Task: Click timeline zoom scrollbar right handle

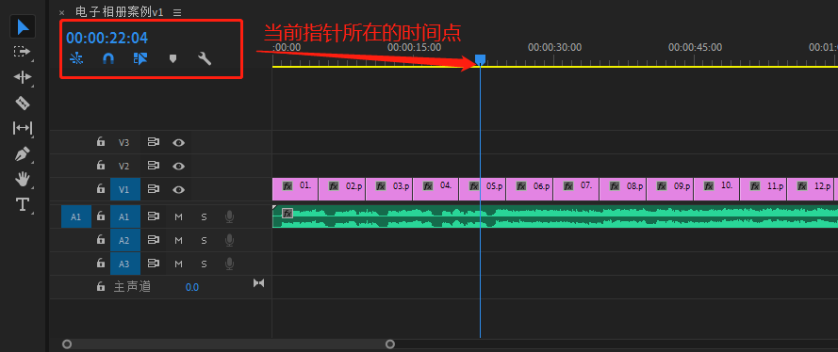Action: 390,344
